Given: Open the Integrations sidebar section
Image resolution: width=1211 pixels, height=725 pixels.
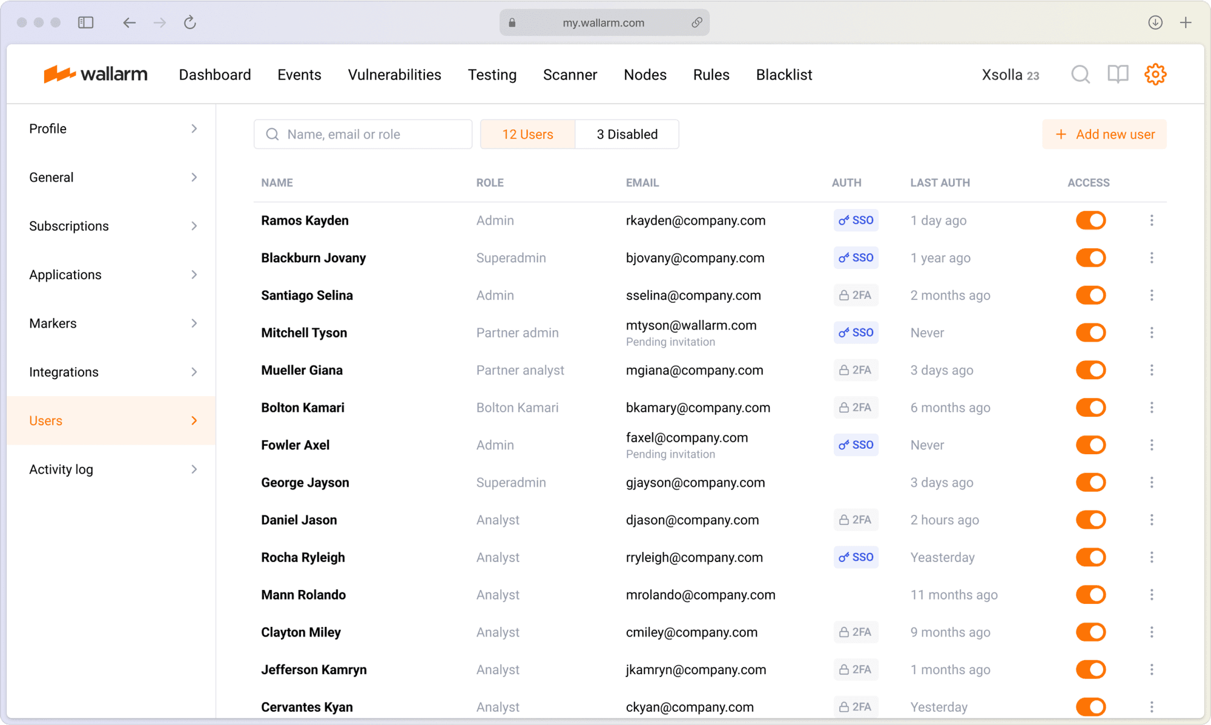Looking at the screenshot, I should pyautogui.click(x=112, y=372).
